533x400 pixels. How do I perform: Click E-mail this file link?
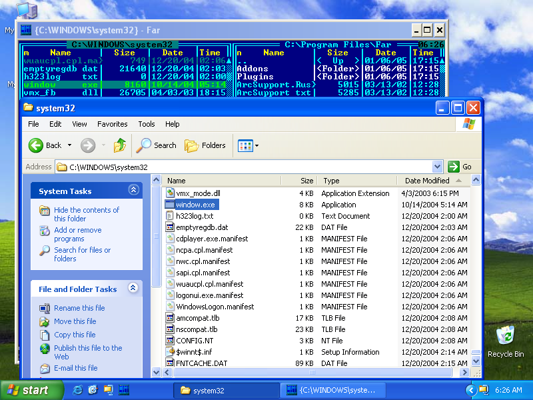[x=76, y=368]
